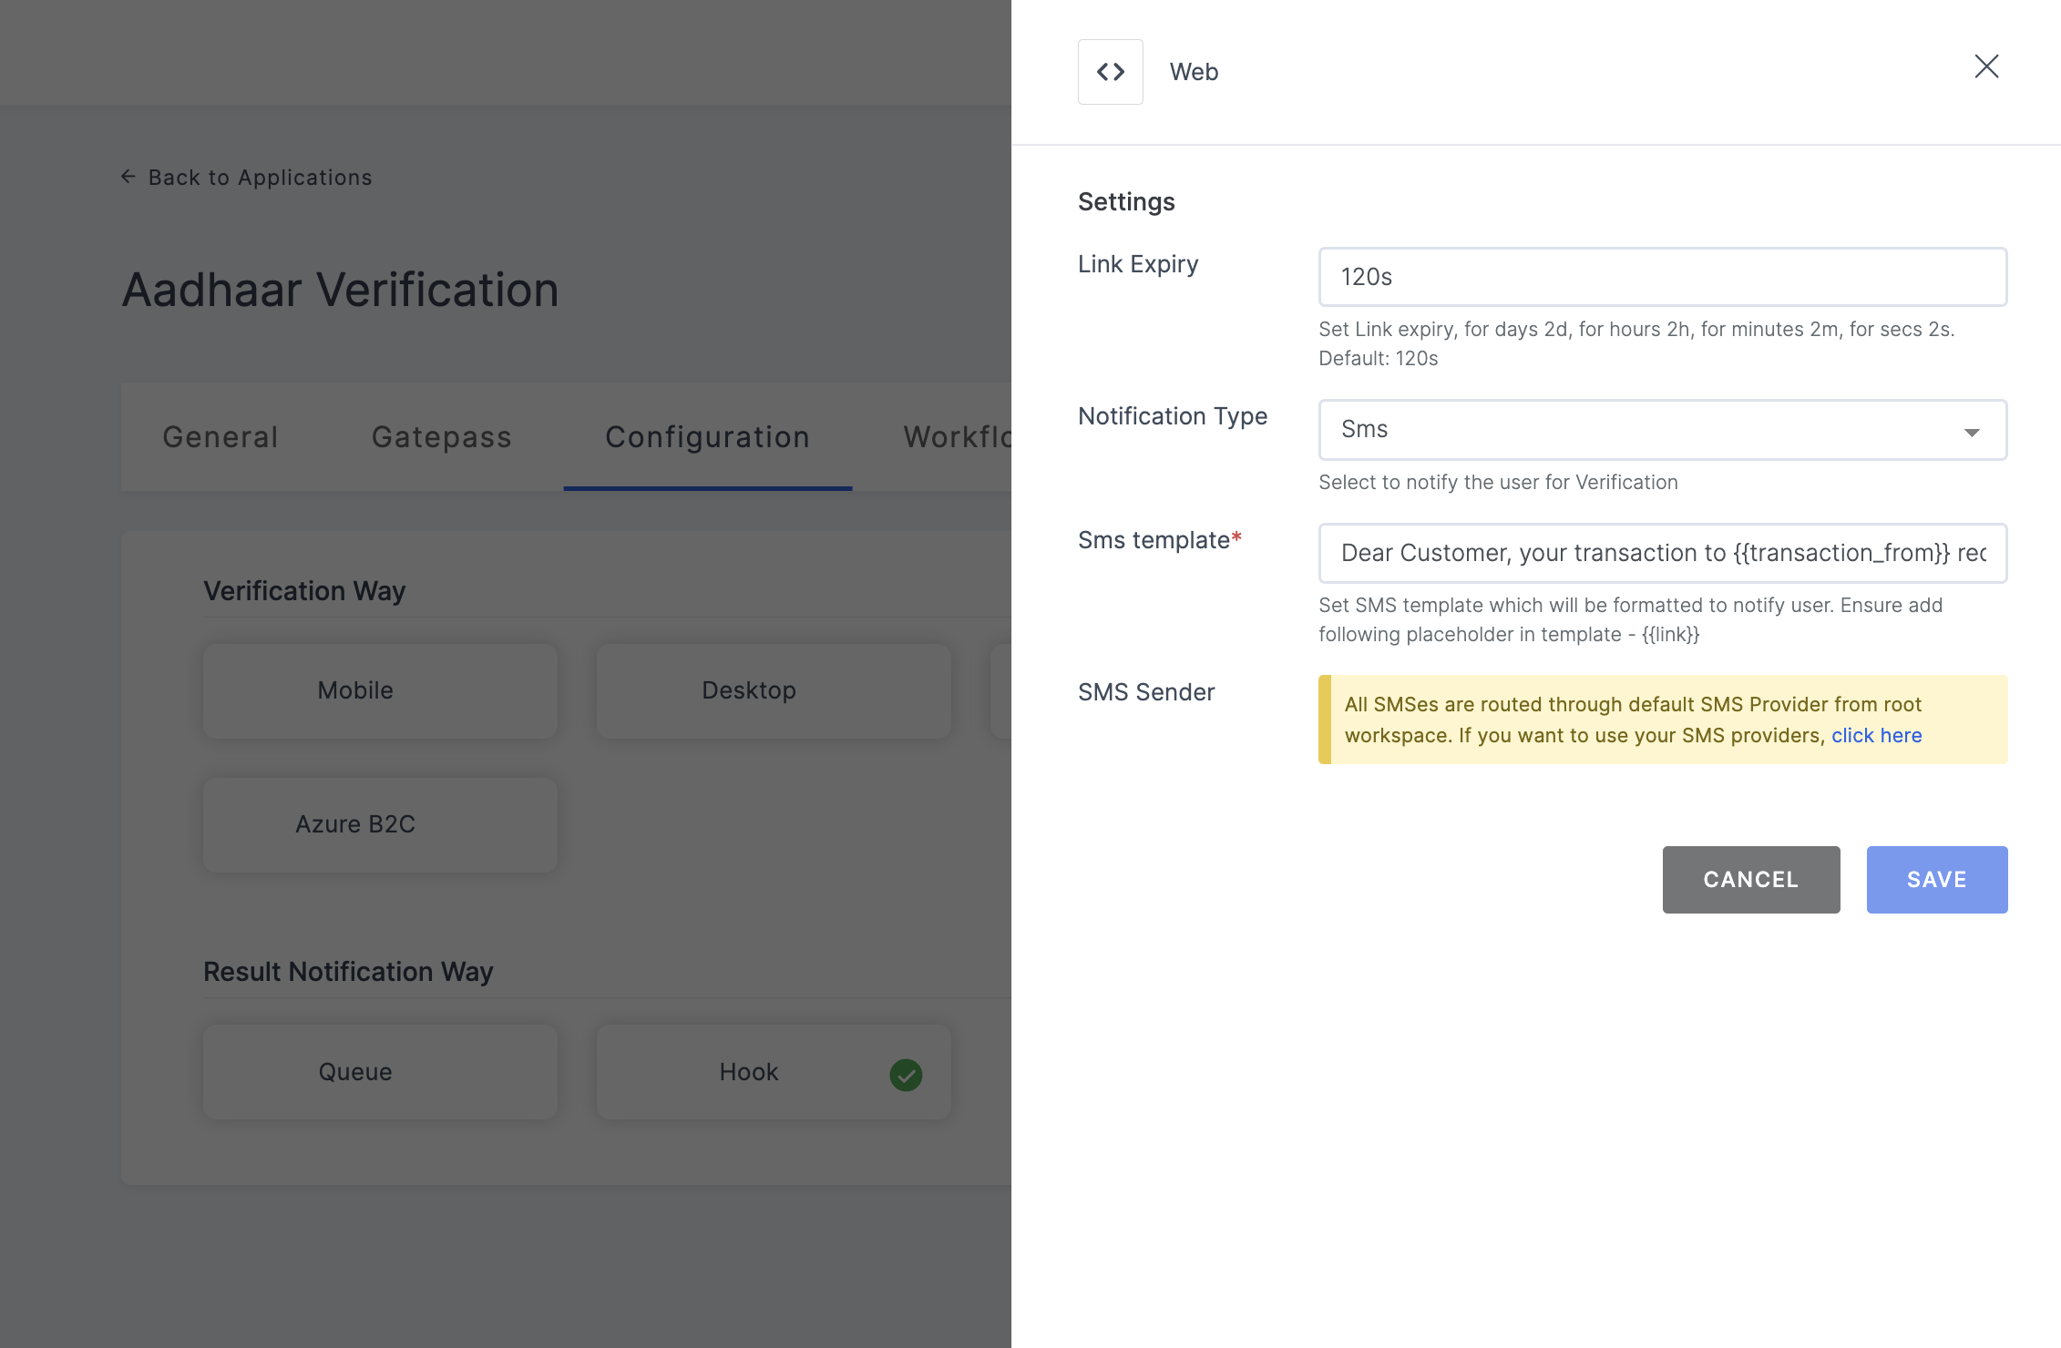Select the Desktop verification way

click(x=774, y=690)
